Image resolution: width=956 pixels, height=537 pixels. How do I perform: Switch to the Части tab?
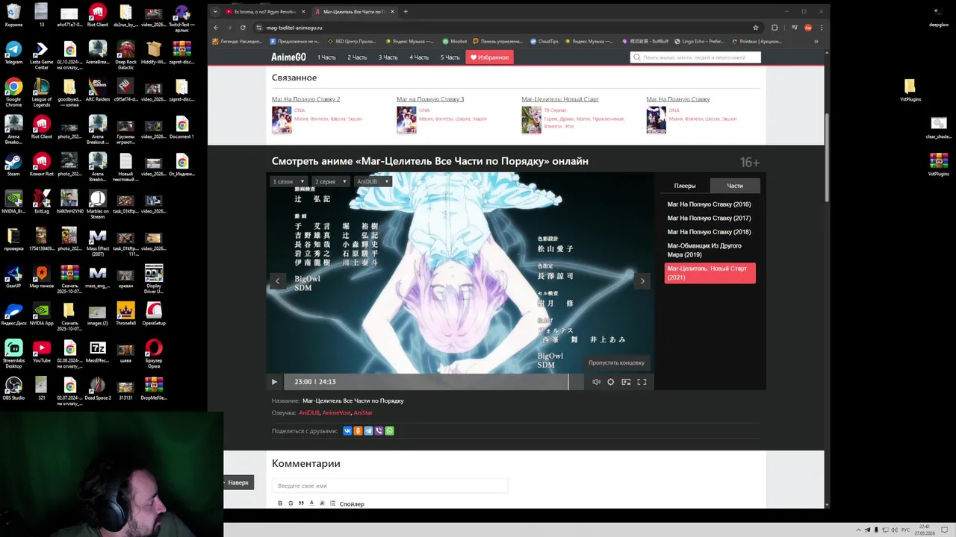[x=735, y=186]
